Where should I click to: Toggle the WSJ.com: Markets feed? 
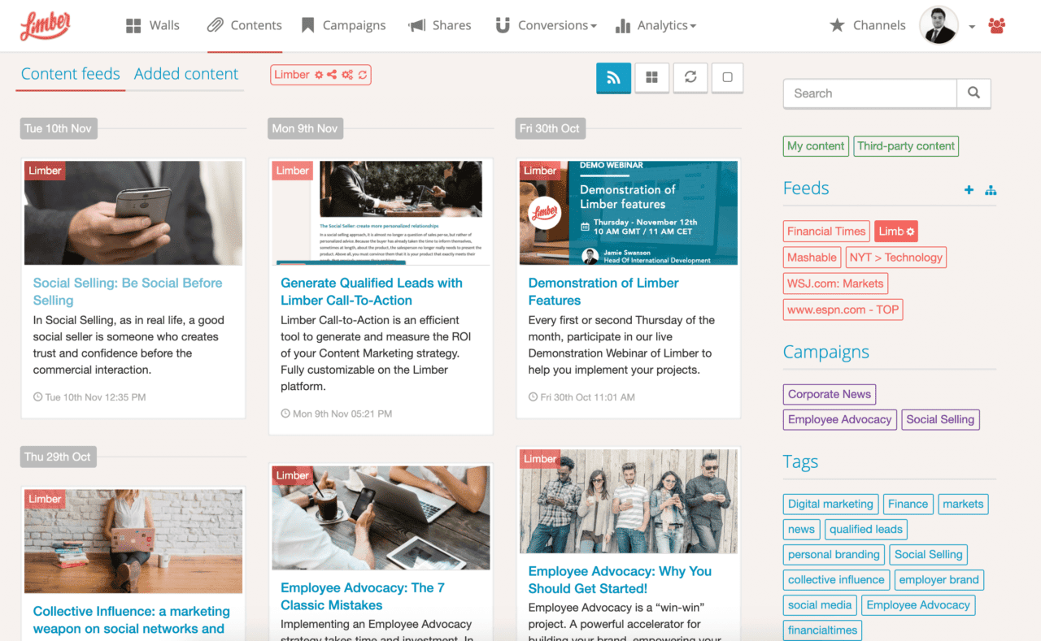pos(835,284)
